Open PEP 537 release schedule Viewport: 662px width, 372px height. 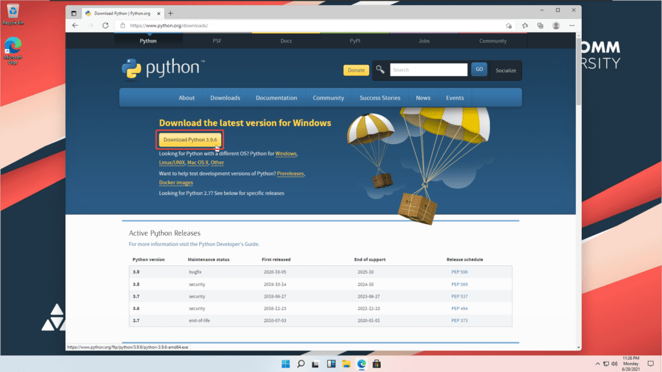tap(460, 296)
